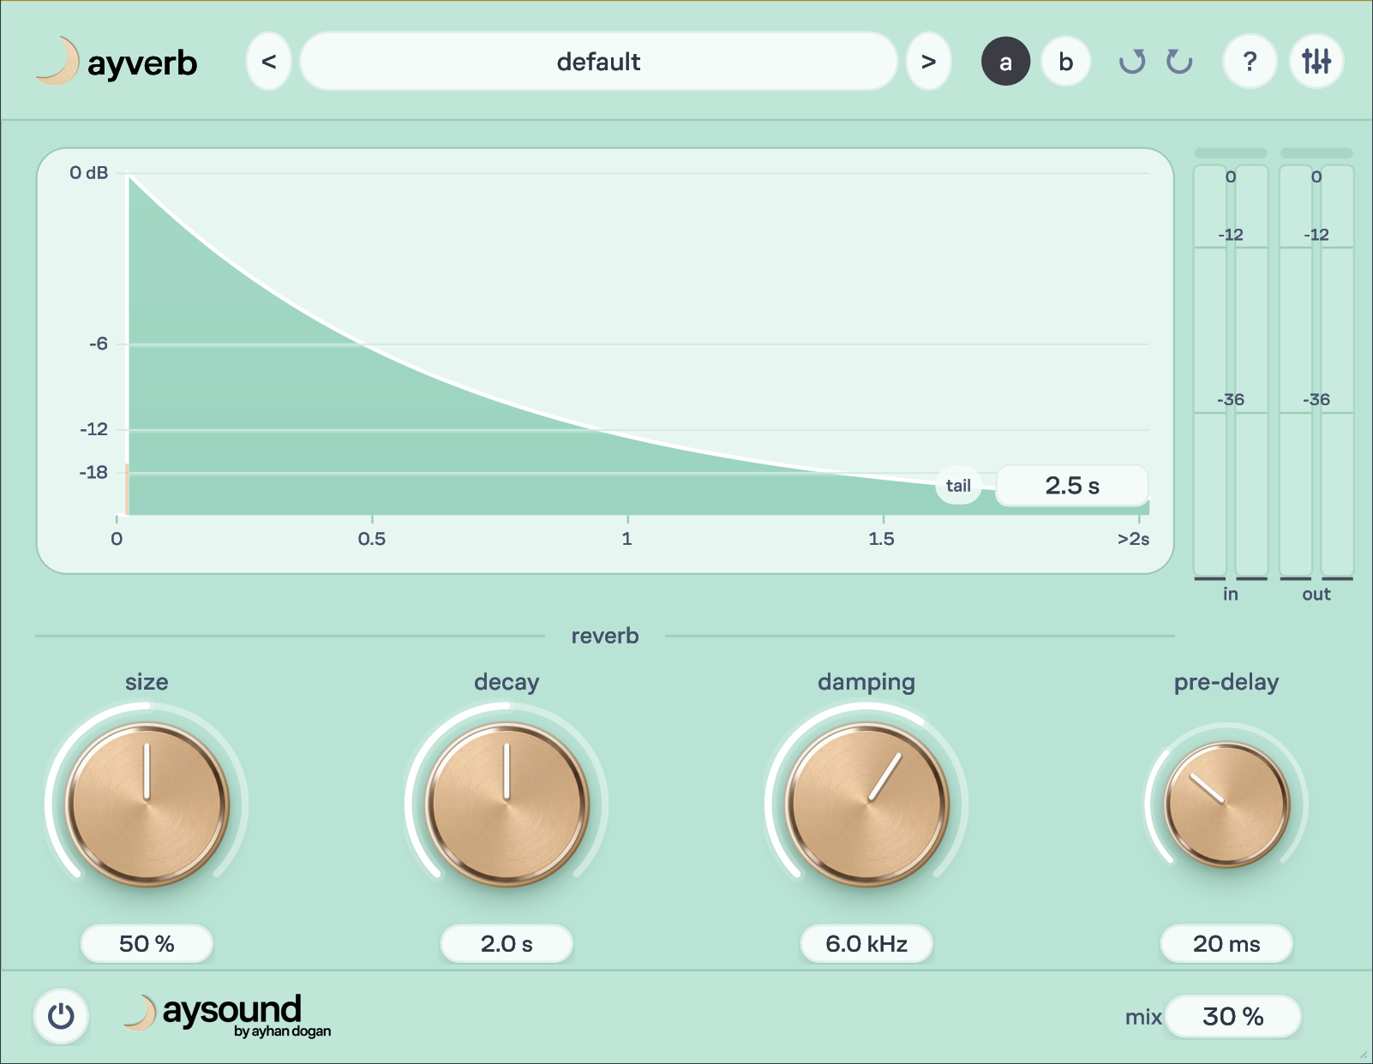Edit the decay value 2.0 s
Viewport: 1373px width, 1064px height.
pos(507,944)
